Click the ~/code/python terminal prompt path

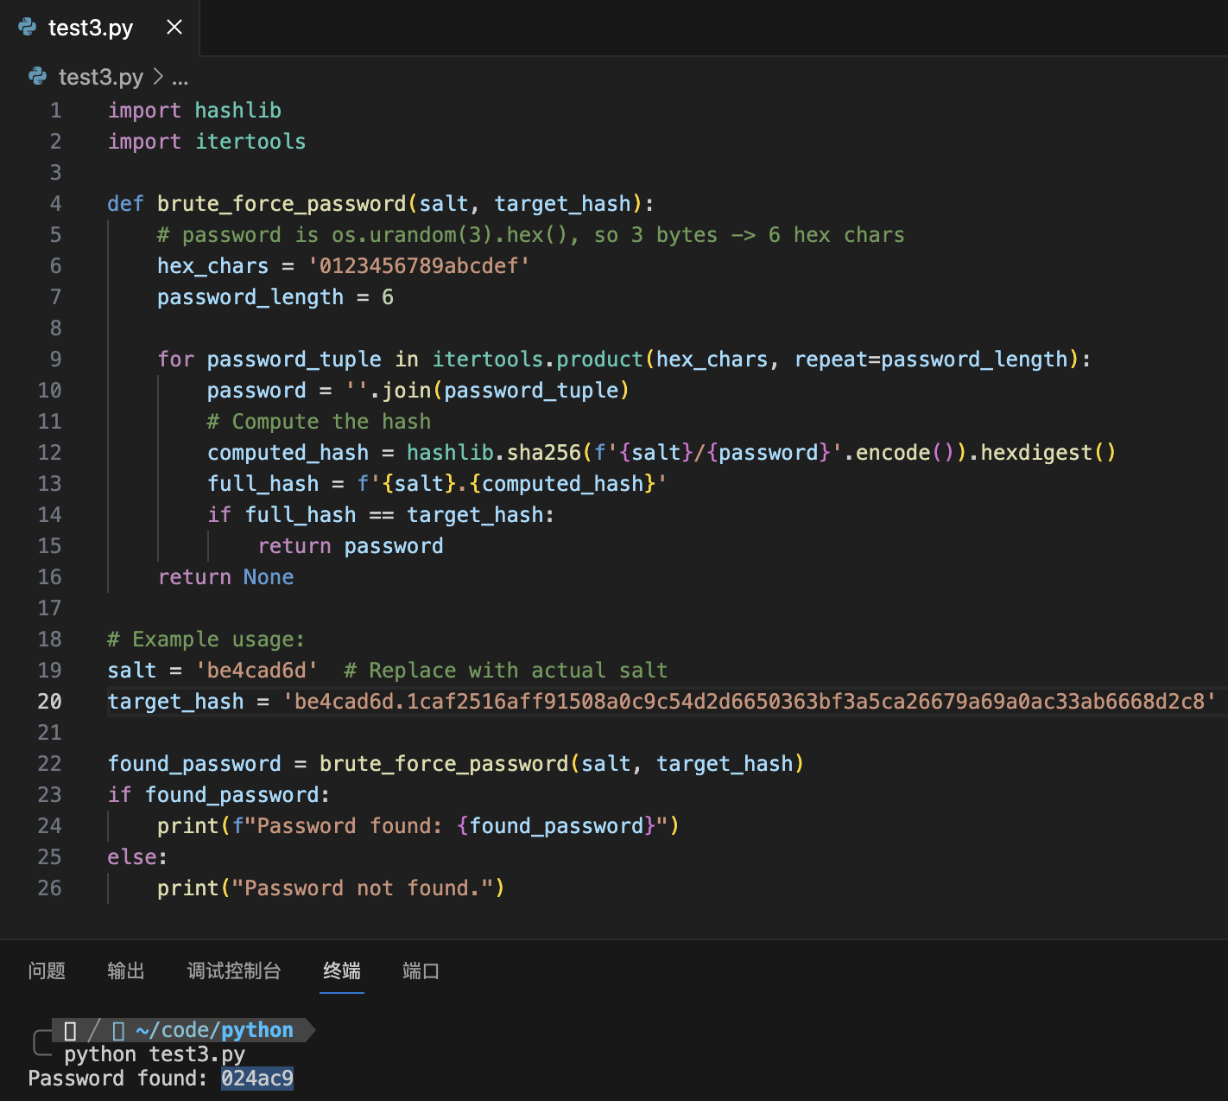(214, 1030)
